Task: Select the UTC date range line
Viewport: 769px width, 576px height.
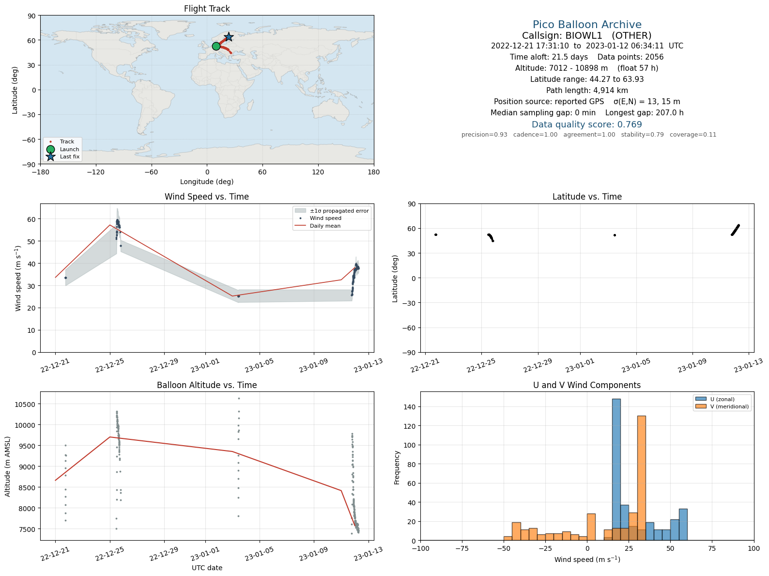Action: coord(587,46)
